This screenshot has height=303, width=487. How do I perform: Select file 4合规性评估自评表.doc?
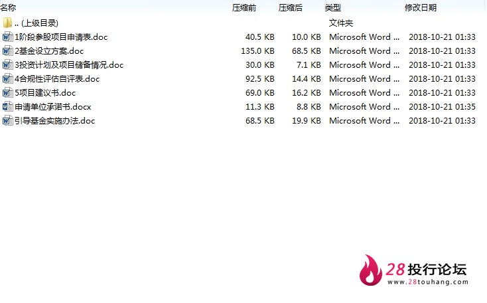57,79
